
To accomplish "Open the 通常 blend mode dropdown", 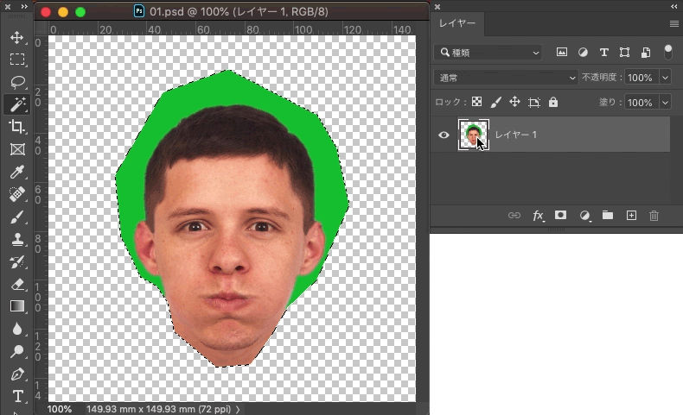I will [507, 78].
